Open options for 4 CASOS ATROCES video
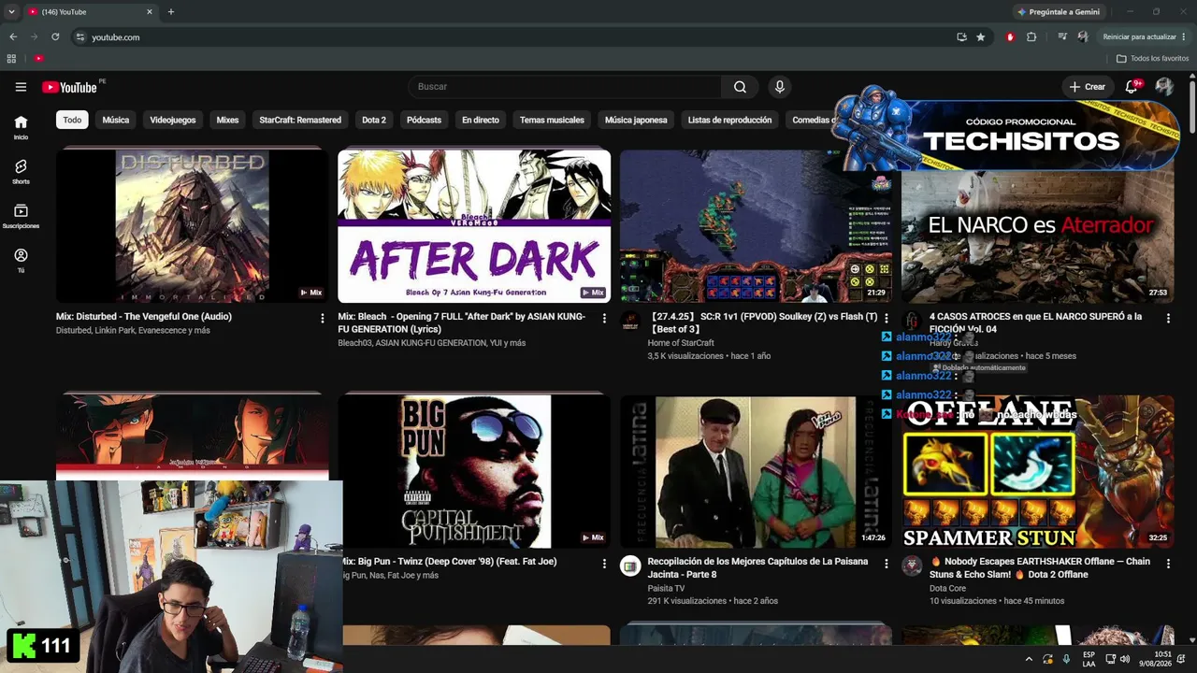1197x673 pixels. point(1168,318)
